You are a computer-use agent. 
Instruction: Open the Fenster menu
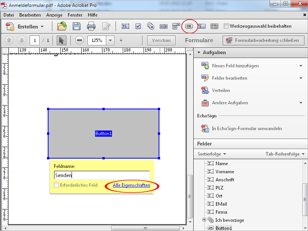click(75, 15)
